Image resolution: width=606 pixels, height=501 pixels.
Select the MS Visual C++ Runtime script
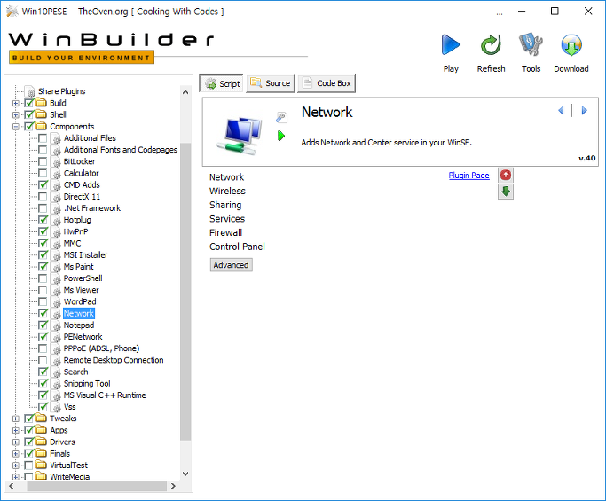coord(105,395)
